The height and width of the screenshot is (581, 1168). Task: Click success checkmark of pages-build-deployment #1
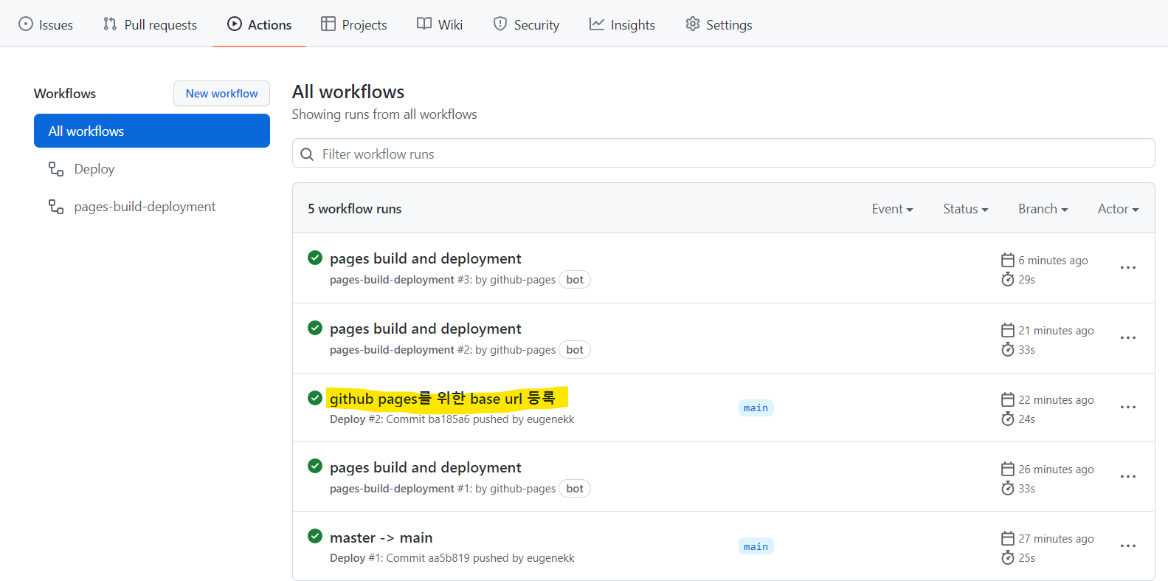click(x=315, y=466)
